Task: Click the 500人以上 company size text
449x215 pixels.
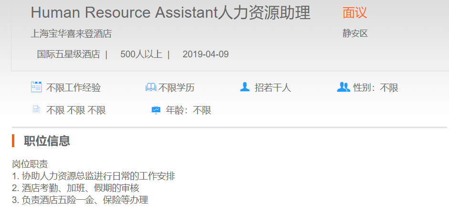Action: pos(141,54)
